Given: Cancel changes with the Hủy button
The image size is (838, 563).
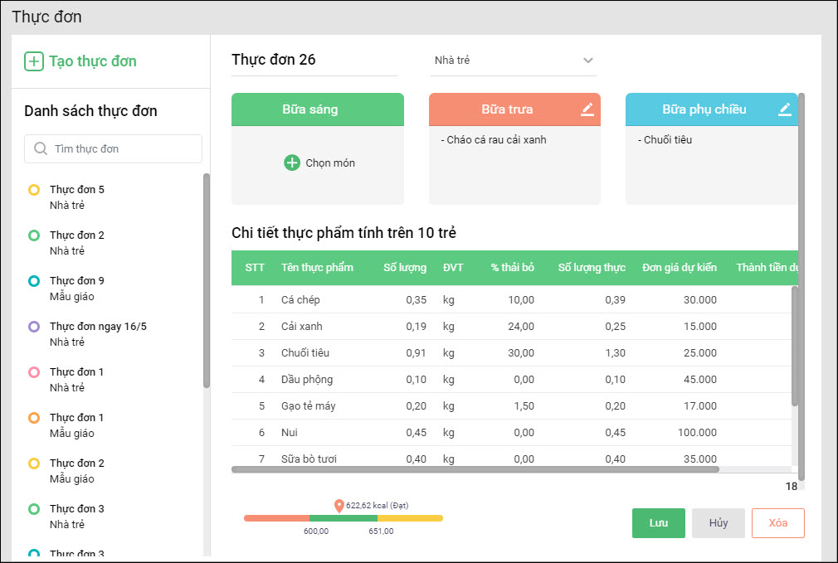Looking at the screenshot, I should pos(719,523).
